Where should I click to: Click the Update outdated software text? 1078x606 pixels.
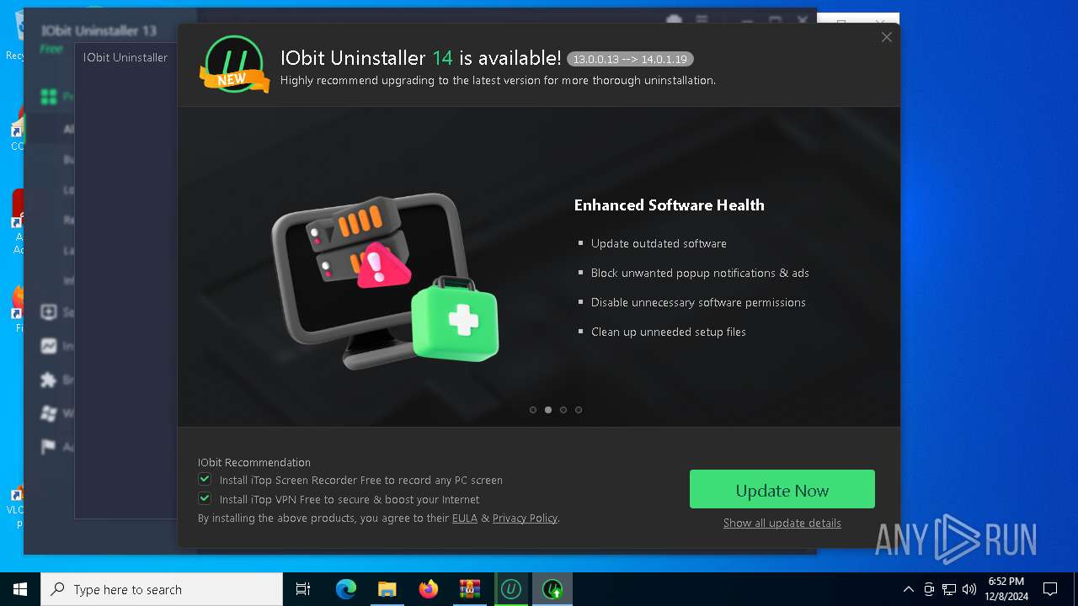(x=659, y=243)
